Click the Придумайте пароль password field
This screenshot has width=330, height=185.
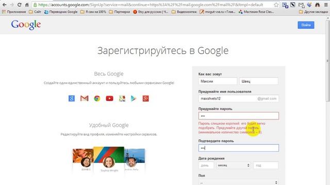238,116
